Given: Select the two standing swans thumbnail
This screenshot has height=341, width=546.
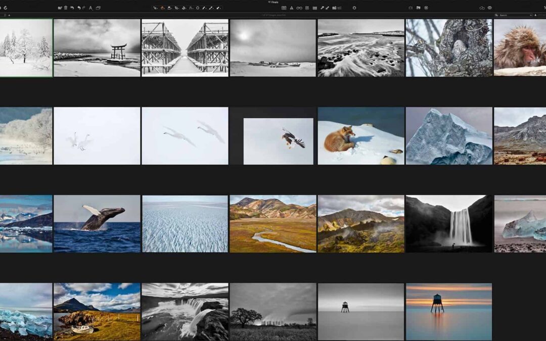Looking at the screenshot, I should coord(97,136).
